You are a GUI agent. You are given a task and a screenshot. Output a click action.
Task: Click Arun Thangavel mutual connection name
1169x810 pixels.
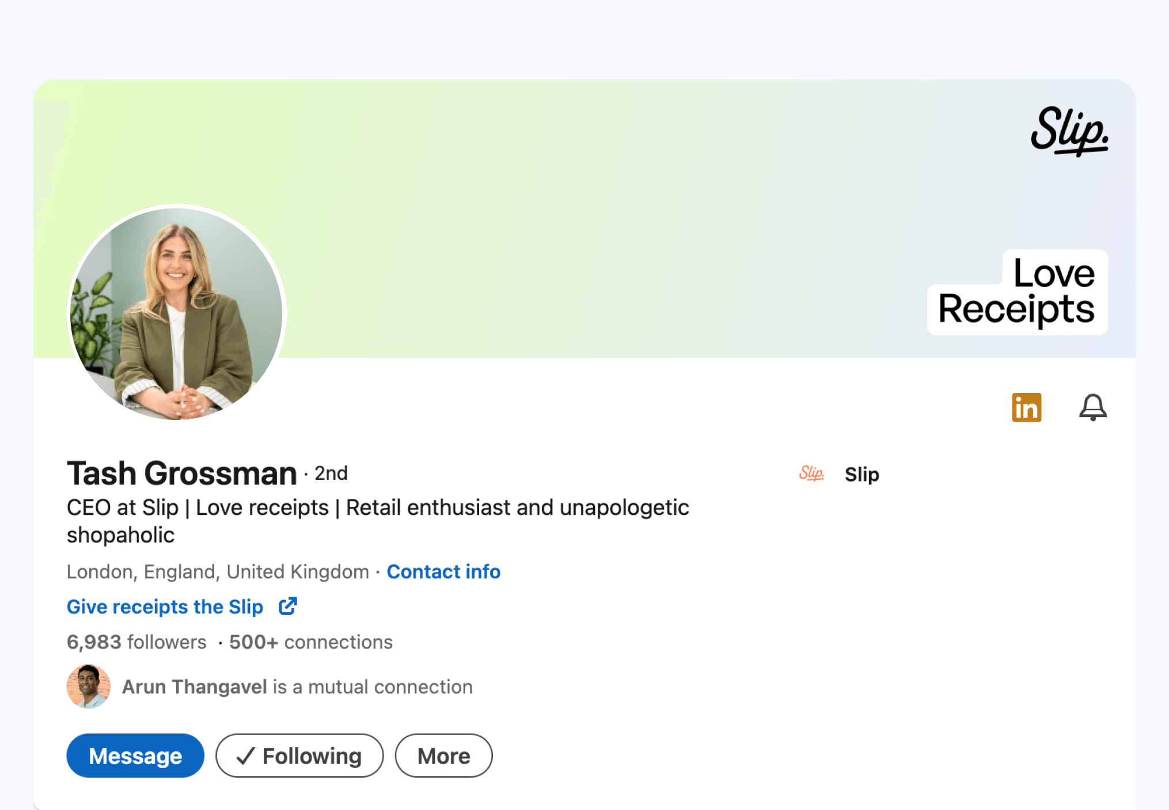coord(194,687)
